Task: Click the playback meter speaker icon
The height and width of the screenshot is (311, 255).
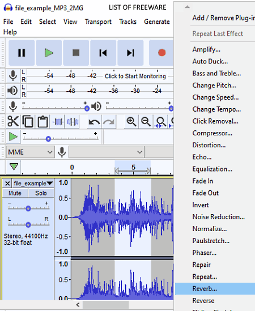Action: click(13, 91)
